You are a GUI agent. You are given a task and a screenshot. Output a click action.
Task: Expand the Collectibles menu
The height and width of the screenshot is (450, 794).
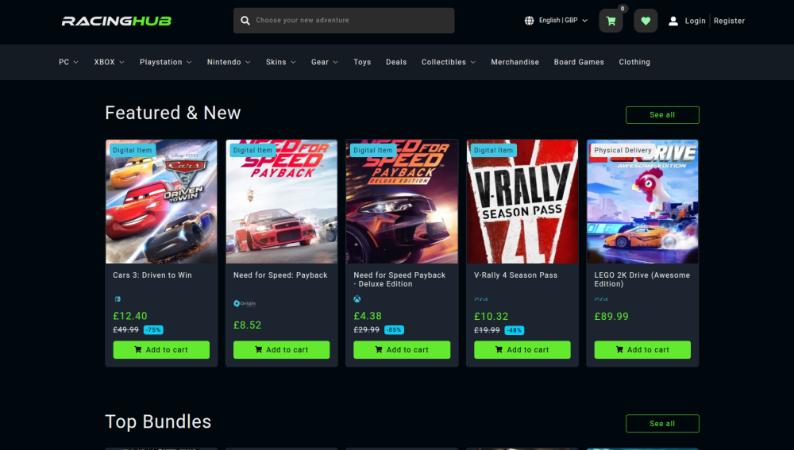coord(448,62)
